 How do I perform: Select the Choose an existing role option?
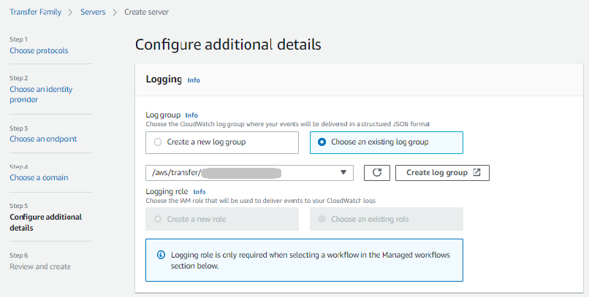322,219
